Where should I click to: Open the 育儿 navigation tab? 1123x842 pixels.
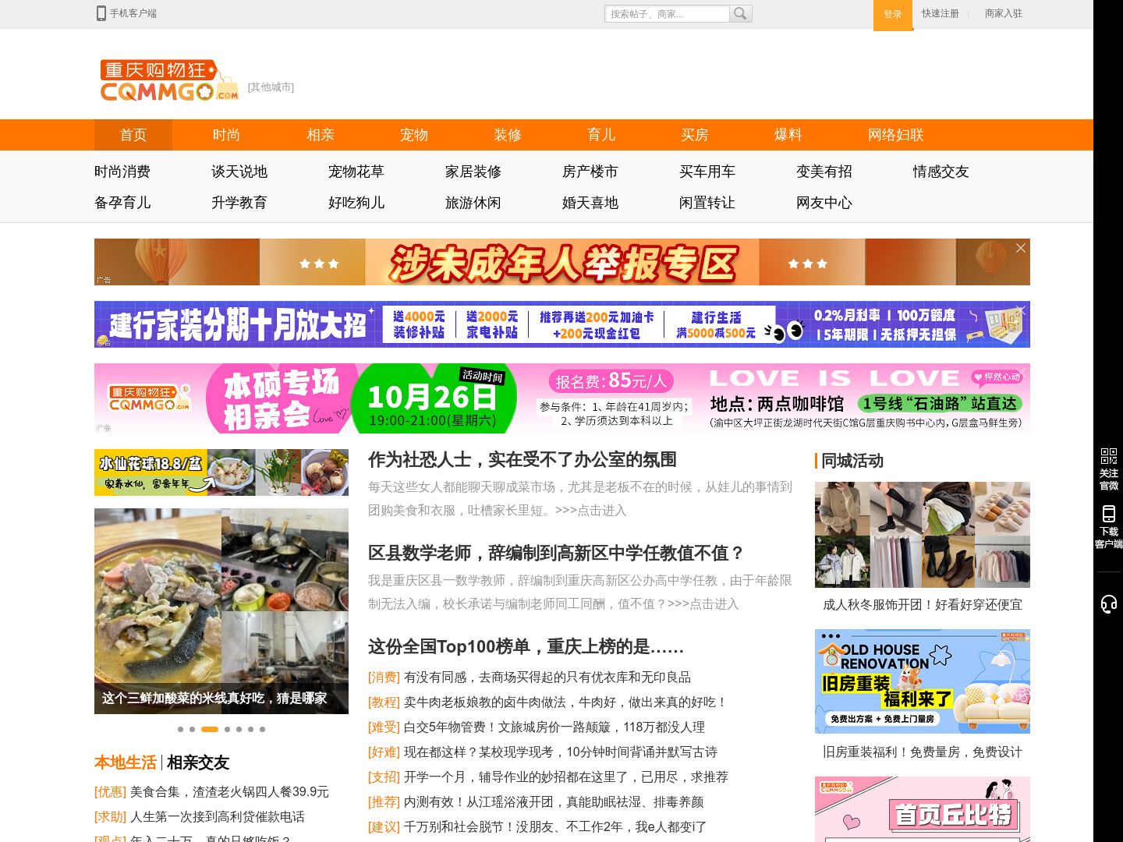(601, 135)
